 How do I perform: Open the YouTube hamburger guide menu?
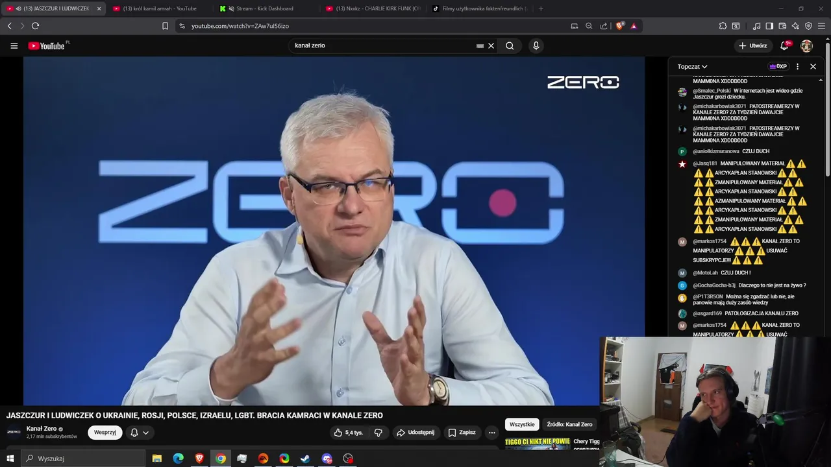click(14, 46)
